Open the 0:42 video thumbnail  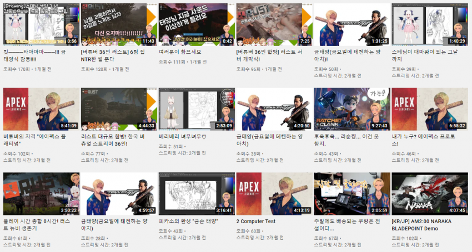197,24
